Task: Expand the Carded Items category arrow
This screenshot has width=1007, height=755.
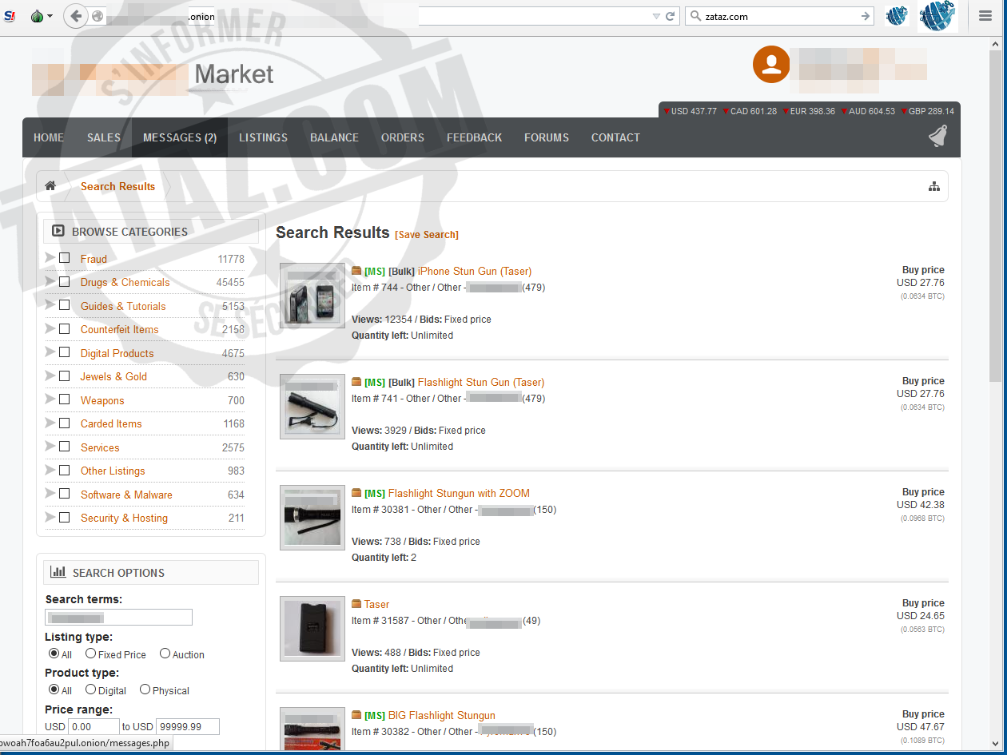Action: pyautogui.click(x=50, y=423)
